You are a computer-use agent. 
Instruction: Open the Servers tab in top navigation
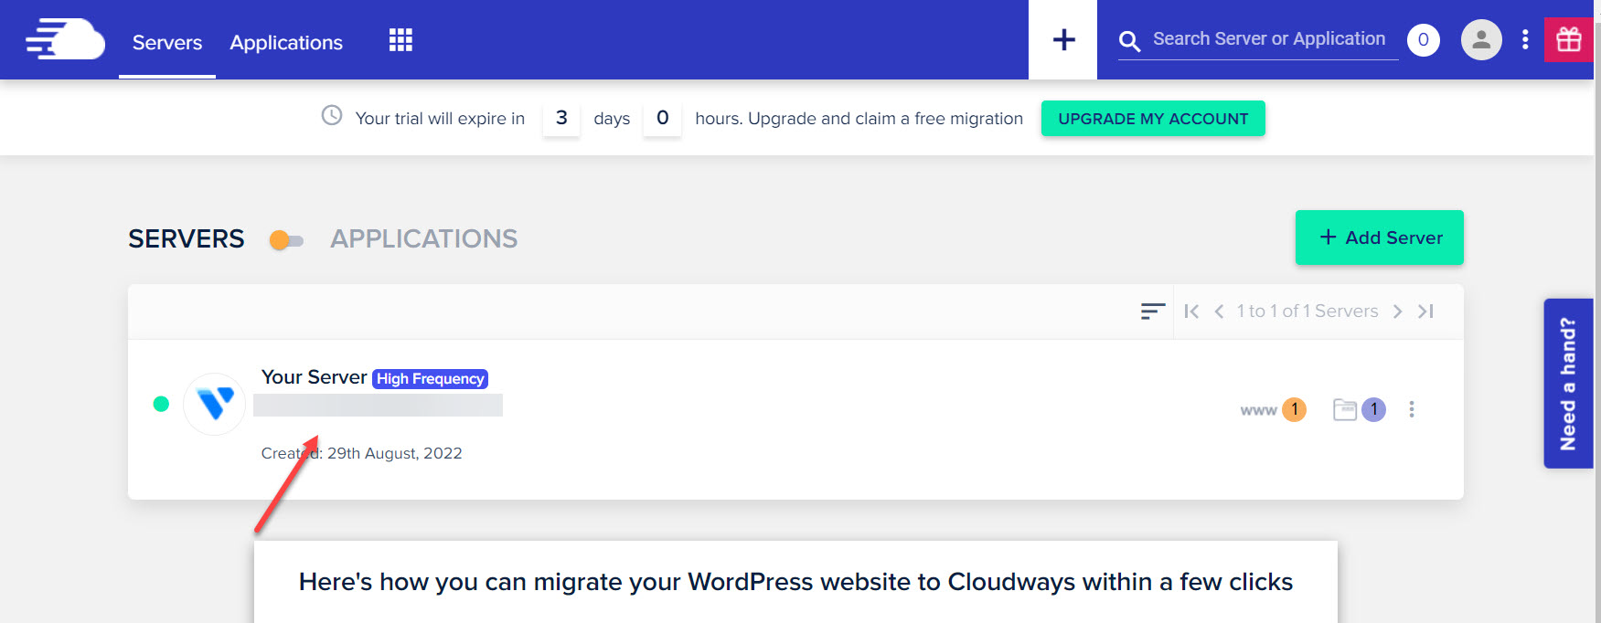[167, 42]
